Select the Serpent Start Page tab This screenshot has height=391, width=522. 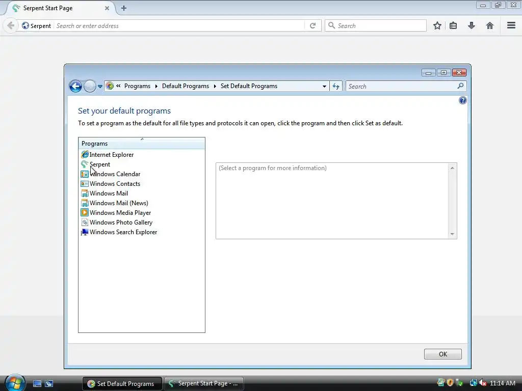(60, 8)
